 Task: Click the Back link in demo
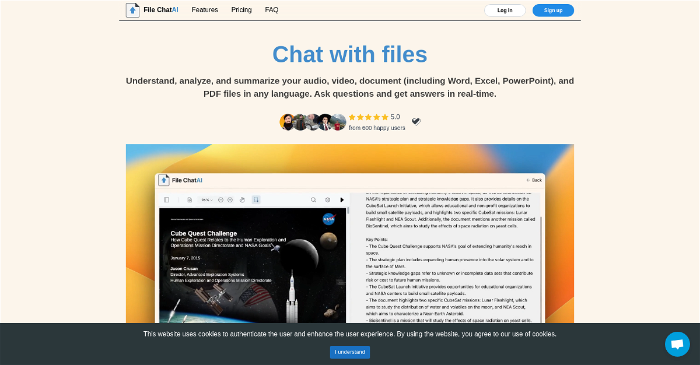tap(534, 180)
